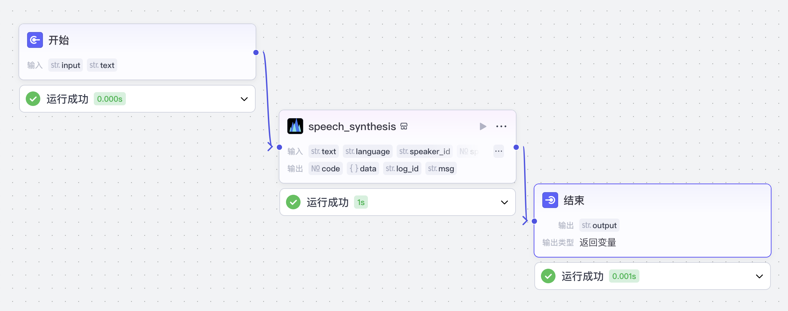Click the 开始 start node icon

click(35, 40)
